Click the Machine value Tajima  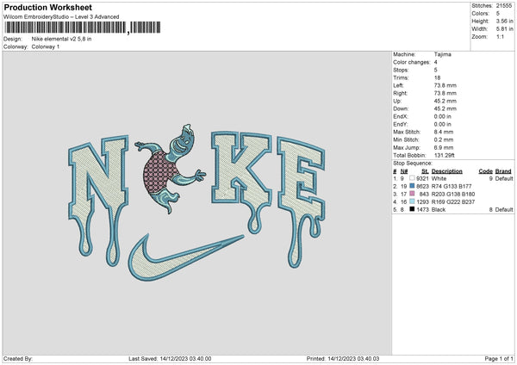[443, 54]
